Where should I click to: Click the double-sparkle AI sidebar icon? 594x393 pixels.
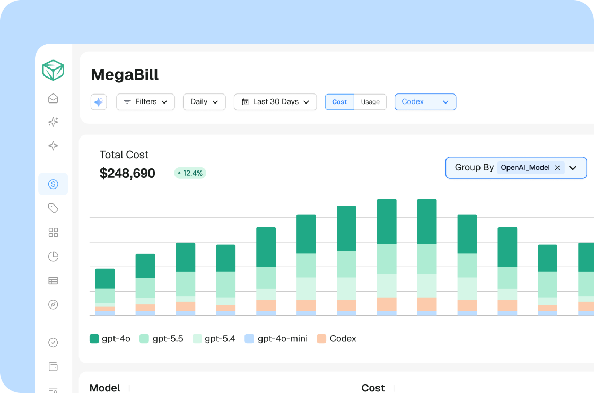tap(53, 122)
